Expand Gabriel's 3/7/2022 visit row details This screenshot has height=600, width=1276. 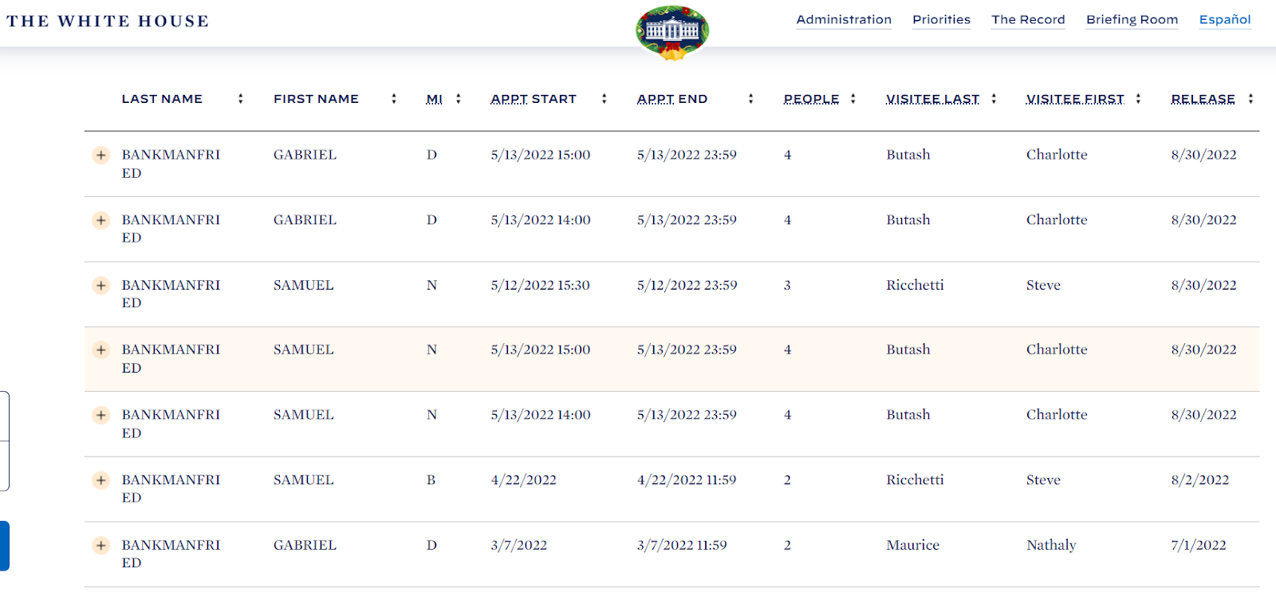[101, 546]
